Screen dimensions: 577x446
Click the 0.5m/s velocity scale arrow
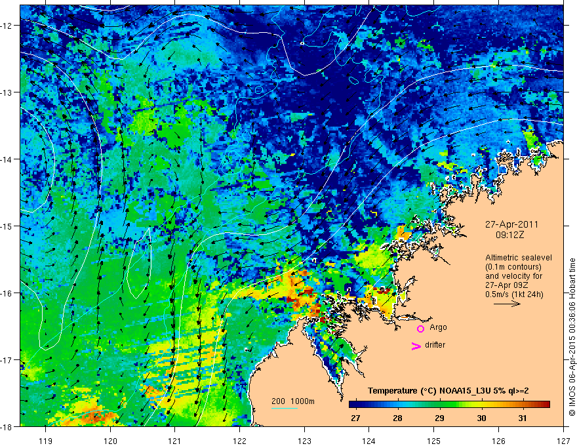[507, 304]
